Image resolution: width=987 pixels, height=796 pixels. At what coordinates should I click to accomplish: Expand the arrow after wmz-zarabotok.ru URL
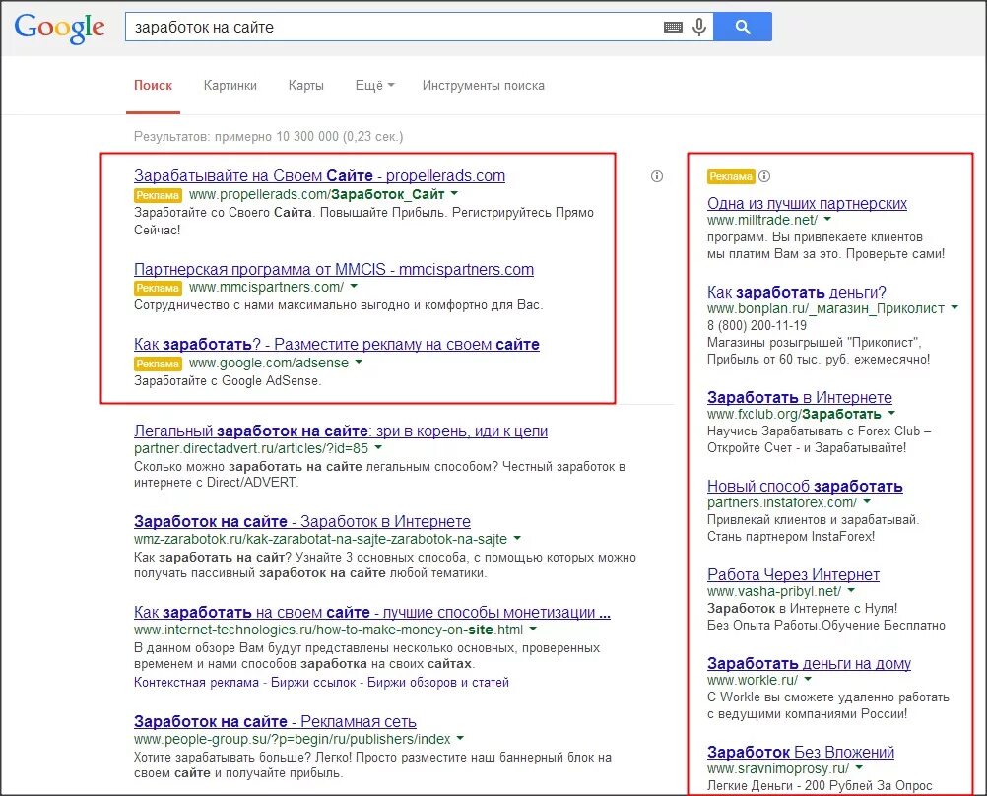click(x=517, y=539)
